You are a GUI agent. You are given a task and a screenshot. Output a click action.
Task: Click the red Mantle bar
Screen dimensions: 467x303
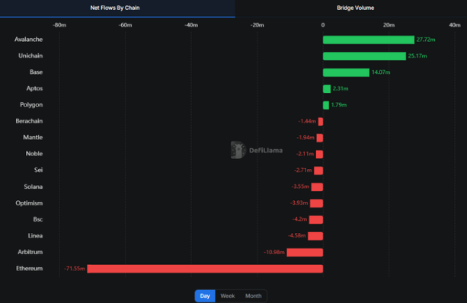pos(319,138)
